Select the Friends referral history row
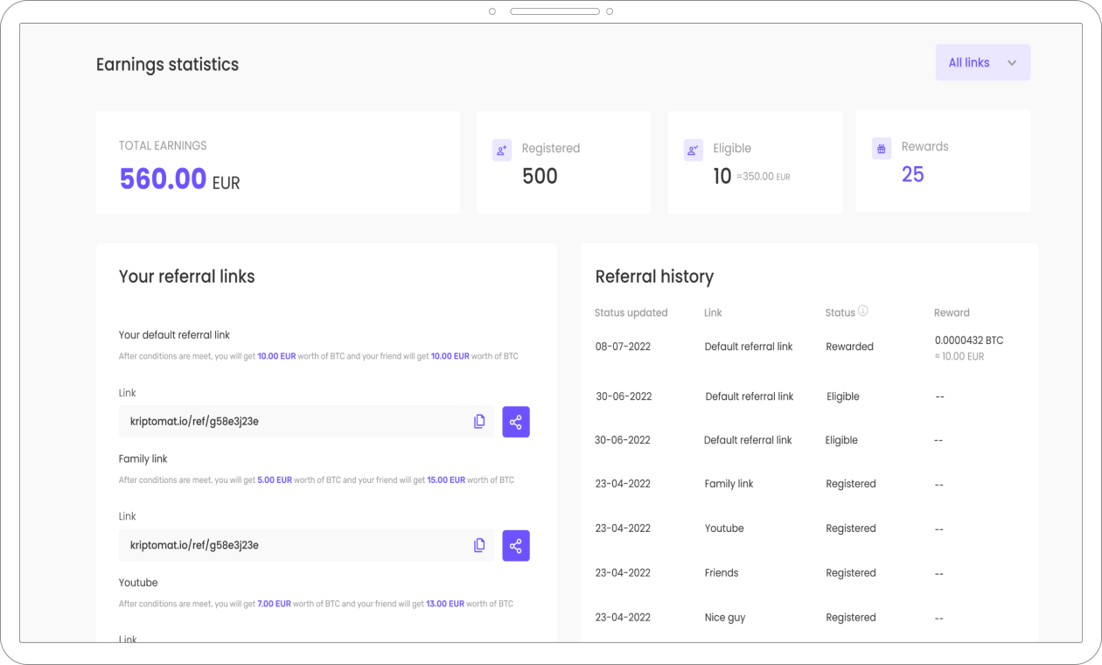 tap(809, 573)
